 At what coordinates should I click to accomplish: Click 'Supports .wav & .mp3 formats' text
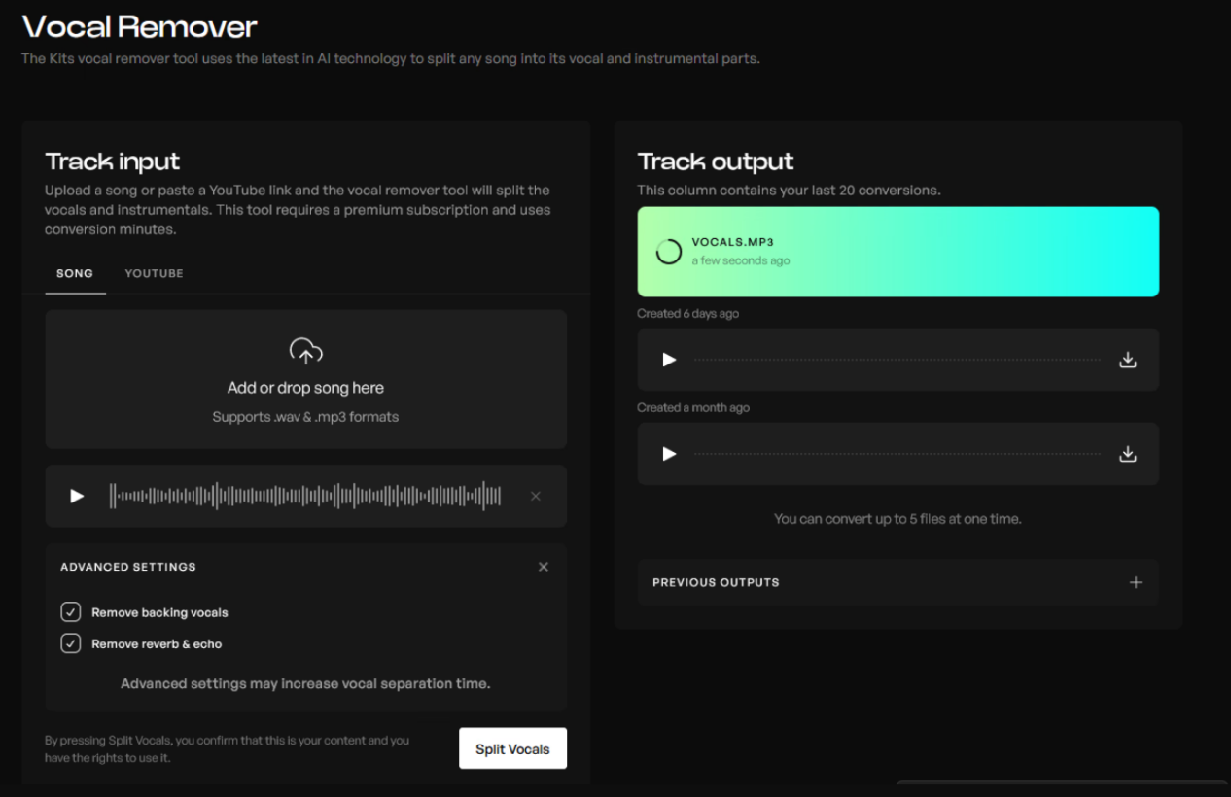tap(305, 417)
